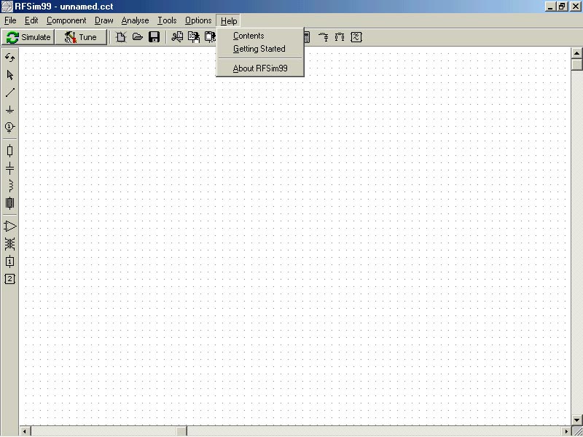Restore down the RFSim99 window

(x=562, y=7)
